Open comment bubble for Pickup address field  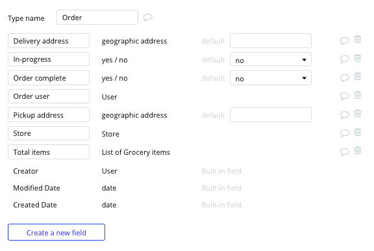(x=344, y=114)
